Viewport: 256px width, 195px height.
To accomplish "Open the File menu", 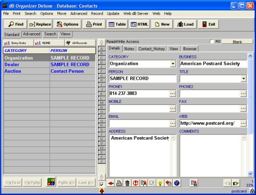I will [x=6, y=13].
